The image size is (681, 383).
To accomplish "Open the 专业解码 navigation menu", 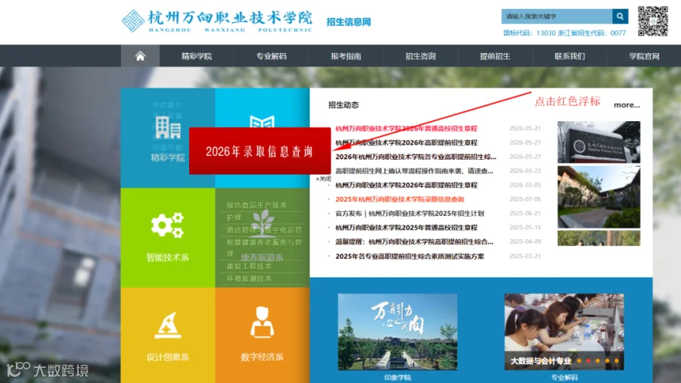I will coord(271,56).
